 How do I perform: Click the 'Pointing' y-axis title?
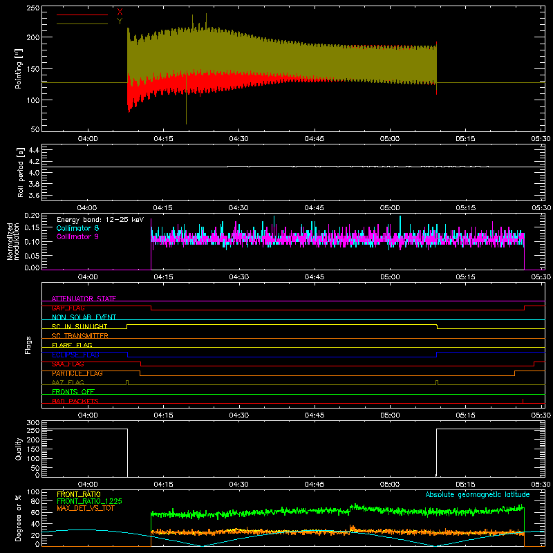(x=19, y=68)
